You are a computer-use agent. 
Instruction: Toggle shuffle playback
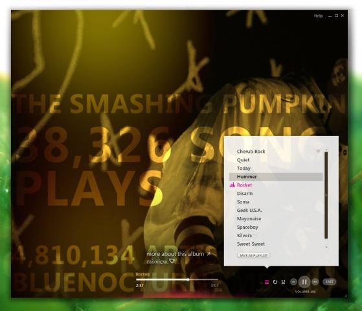pyautogui.click(x=283, y=282)
